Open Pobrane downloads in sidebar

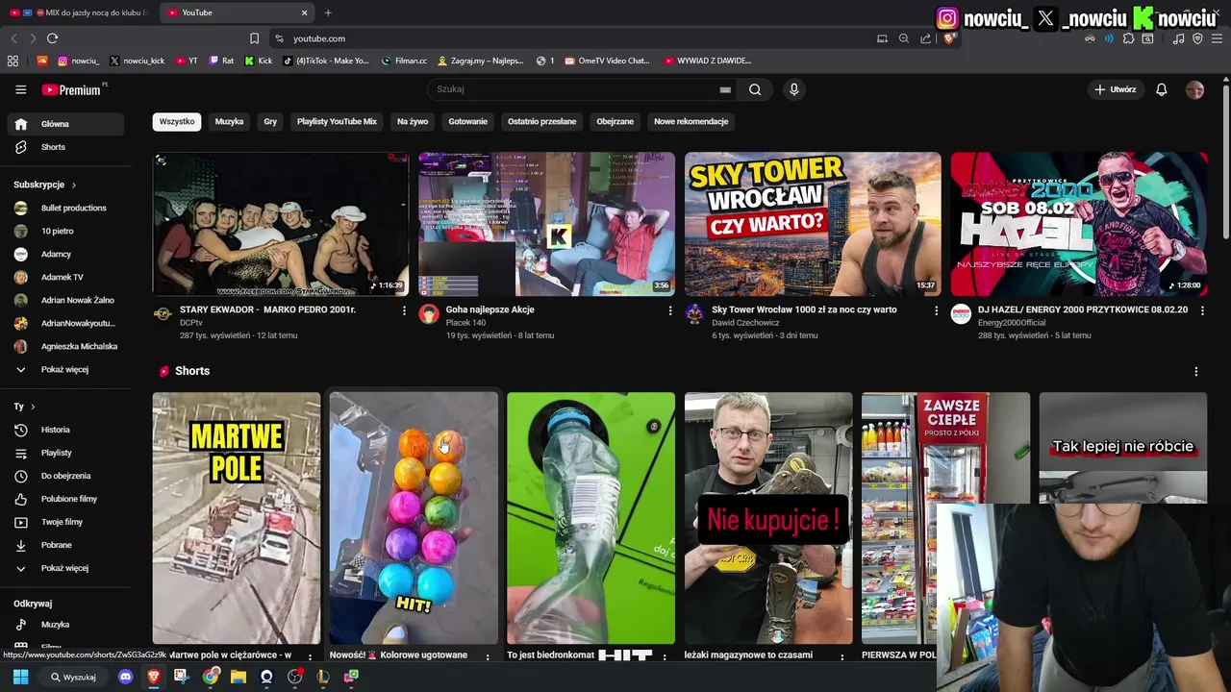click(x=65, y=545)
